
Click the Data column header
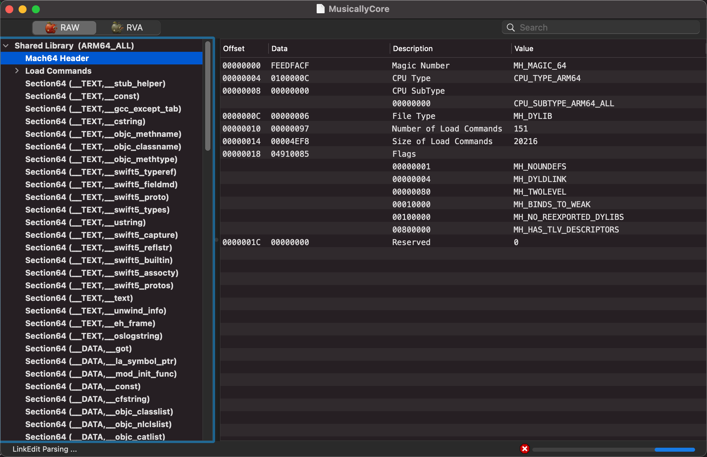click(329, 48)
